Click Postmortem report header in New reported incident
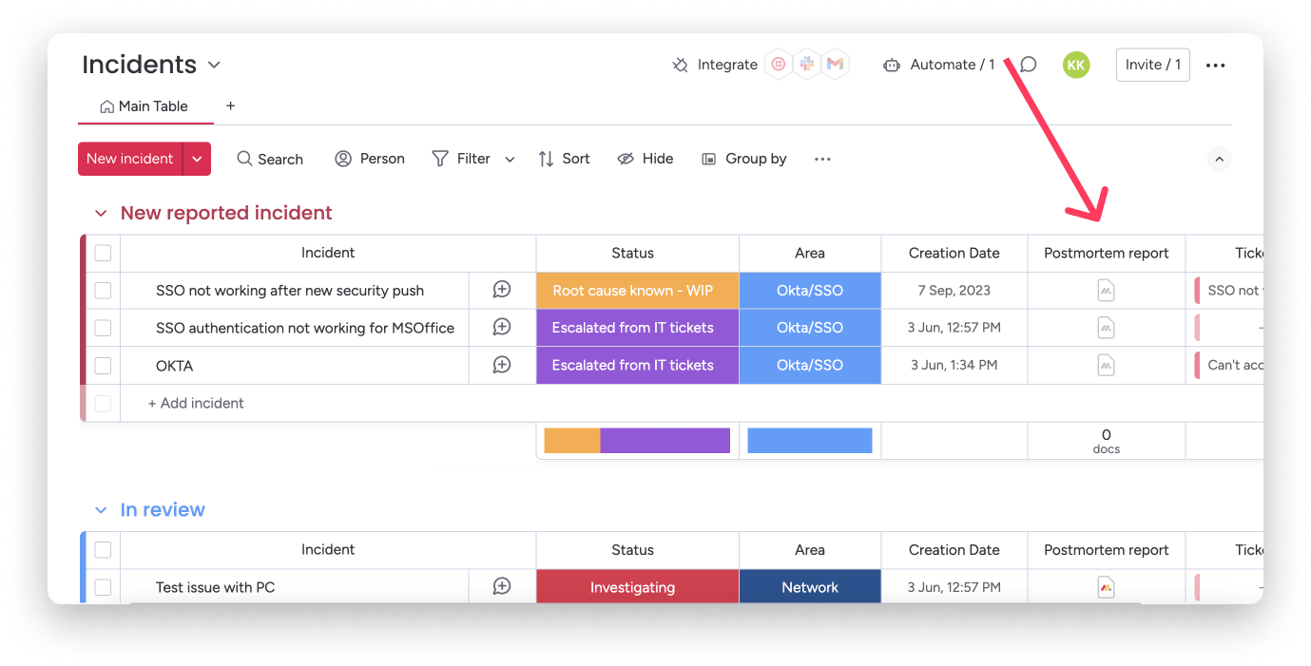This screenshot has height=666, width=1311. (x=1107, y=253)
